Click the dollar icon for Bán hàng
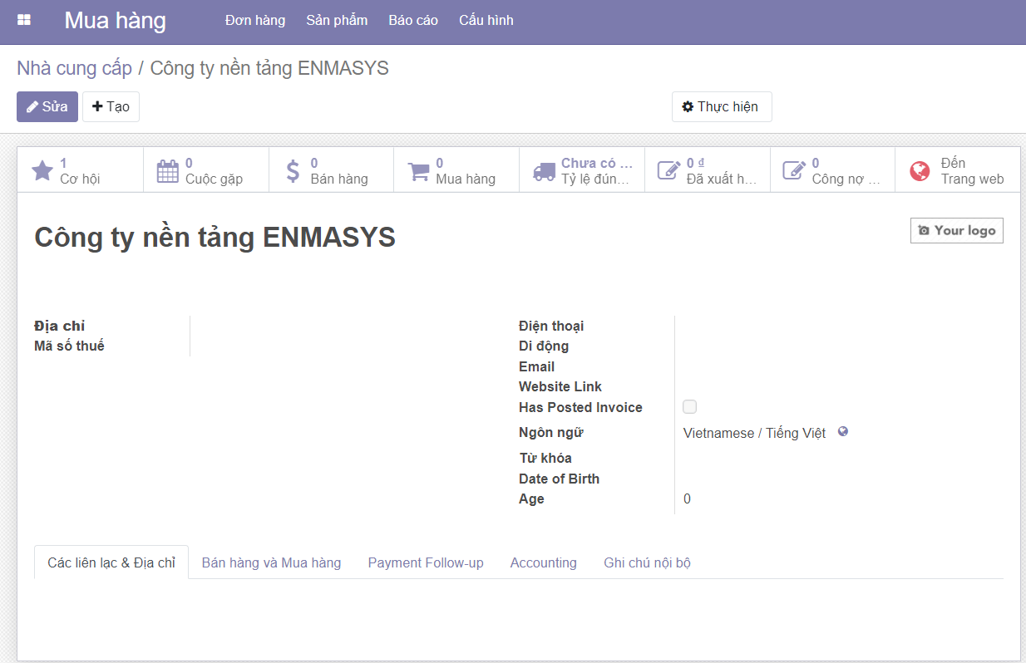Image resolution: width=1026 pixels, height=663 pixels. pyautogui.click(x=293, y=171)
